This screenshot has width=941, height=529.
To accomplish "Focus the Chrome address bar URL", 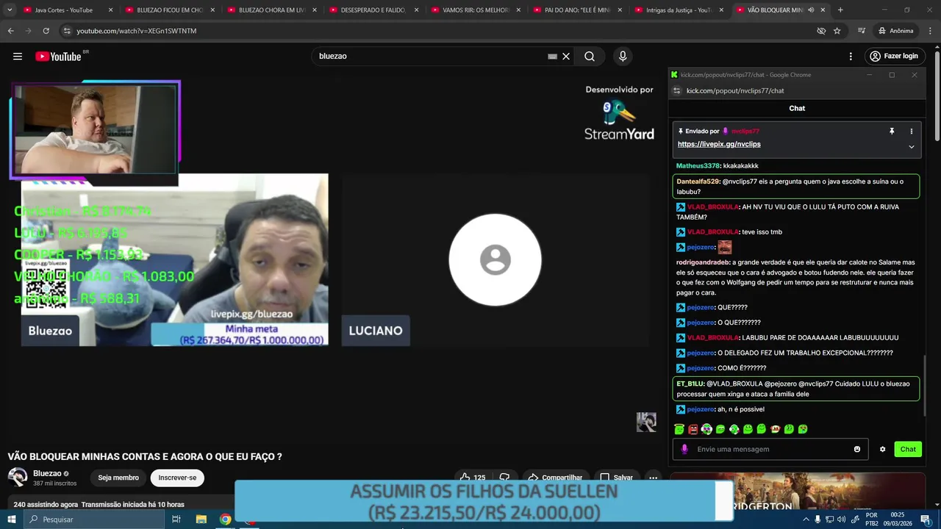I will [136, 31].
